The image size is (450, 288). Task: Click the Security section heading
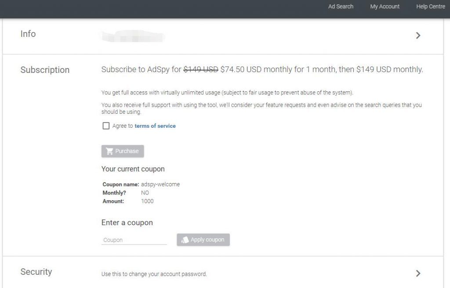(36, 272)
